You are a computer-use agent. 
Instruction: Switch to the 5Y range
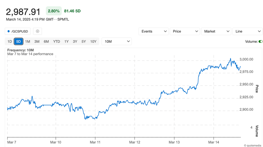[84, 41]
